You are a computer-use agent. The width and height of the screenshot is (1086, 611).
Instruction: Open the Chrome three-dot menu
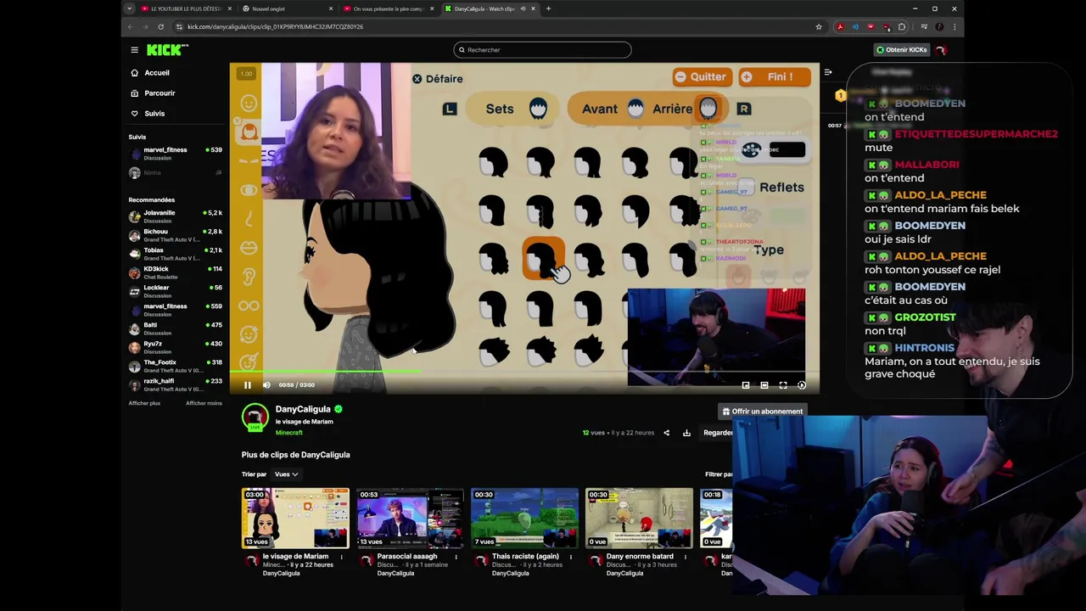[x=954, y=27]
